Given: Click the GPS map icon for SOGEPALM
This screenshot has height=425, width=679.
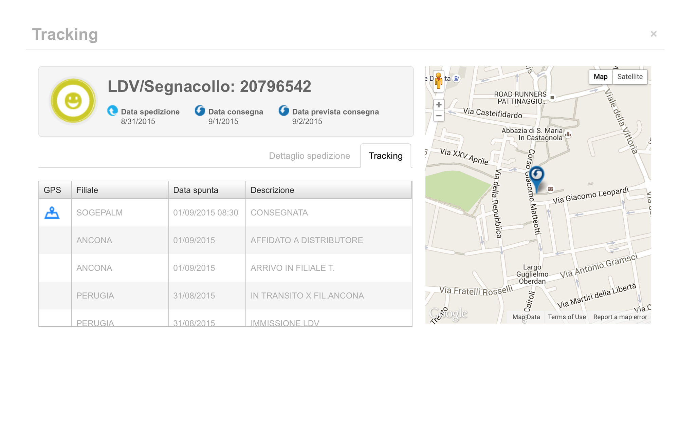Looking at the screenshot, I should (52, 213).
